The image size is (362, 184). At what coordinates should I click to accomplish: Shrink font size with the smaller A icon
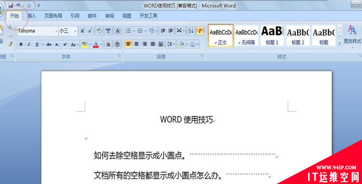pyautogui.click(x=90, y=31)
